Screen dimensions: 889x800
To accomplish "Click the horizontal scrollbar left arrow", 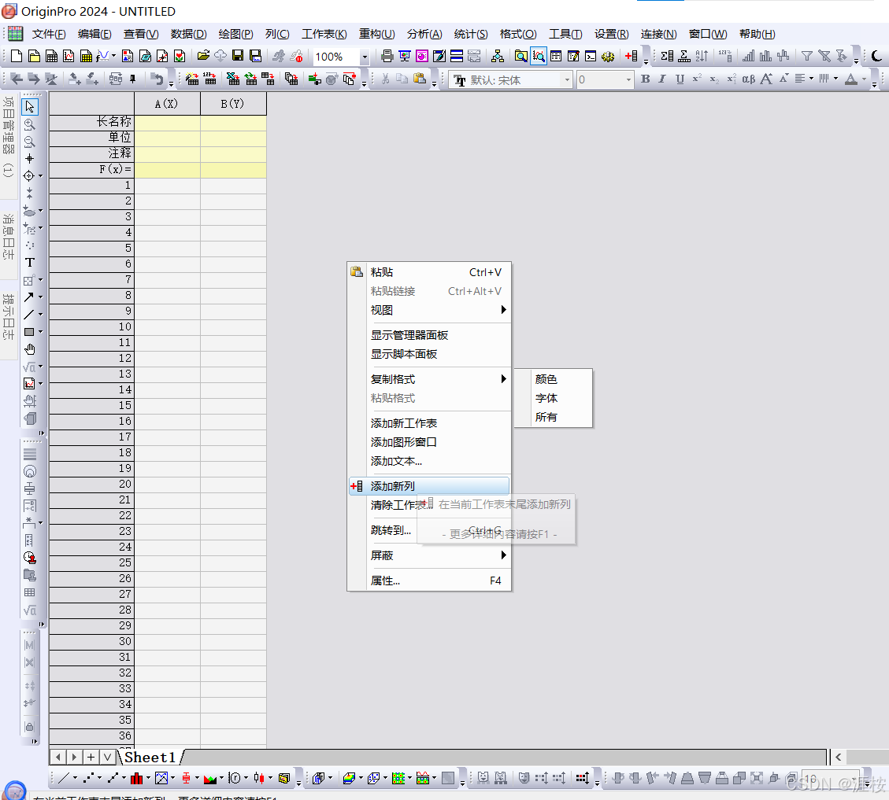I will pos(838,757).
